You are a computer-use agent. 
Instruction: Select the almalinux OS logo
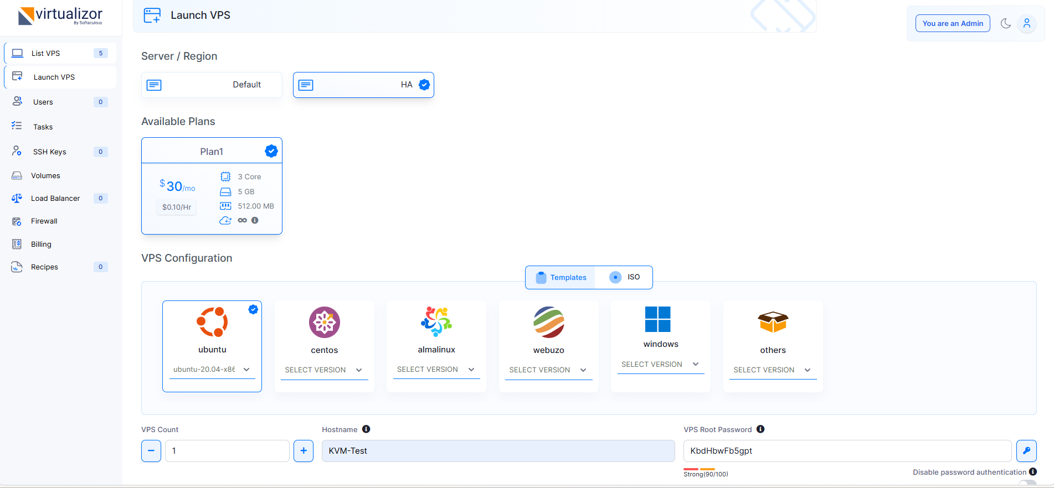[436, 321]
